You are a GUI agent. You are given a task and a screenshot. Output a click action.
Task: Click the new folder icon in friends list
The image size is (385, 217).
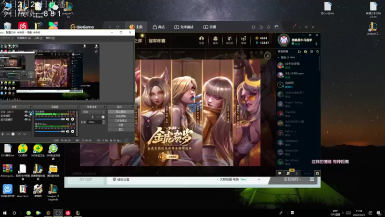[306, 52]
